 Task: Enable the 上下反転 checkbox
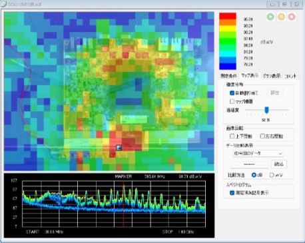tap(232, 136)
